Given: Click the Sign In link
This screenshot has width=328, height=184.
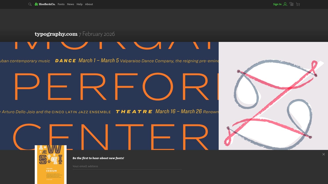Looking at the screenshot, I should point(277,4).
